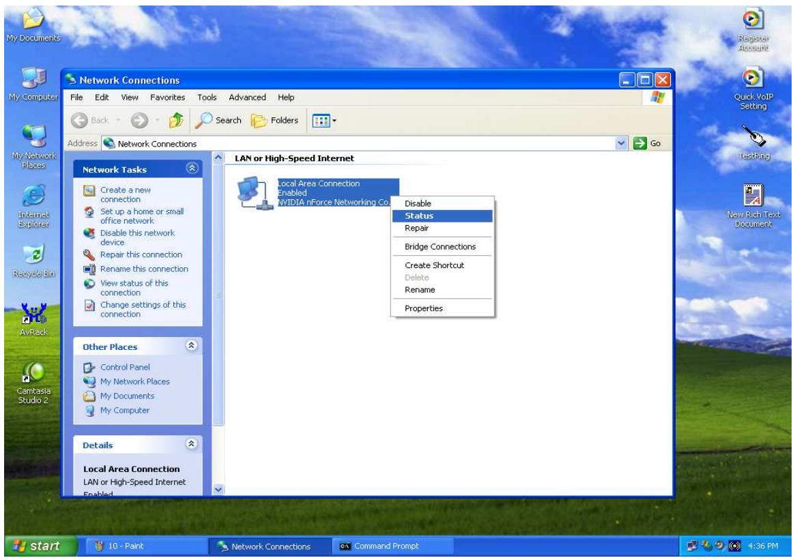Open the Advanced menu
Image resolution: width=793 pixels, height=558 pixels.
(x=247, y=98)
